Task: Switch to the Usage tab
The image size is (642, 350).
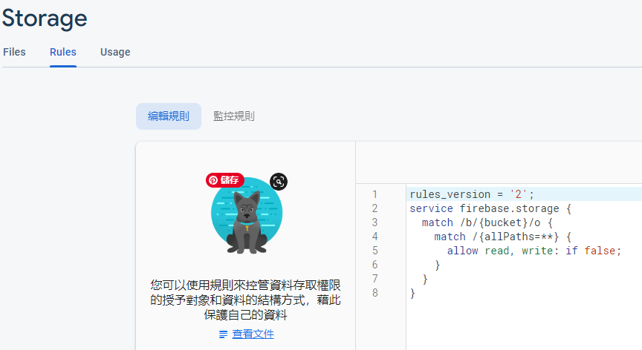Action: click(x=115, y=52)
